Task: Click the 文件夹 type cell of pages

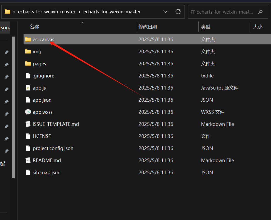Action: pyautogui.click(x=208, y=64)
